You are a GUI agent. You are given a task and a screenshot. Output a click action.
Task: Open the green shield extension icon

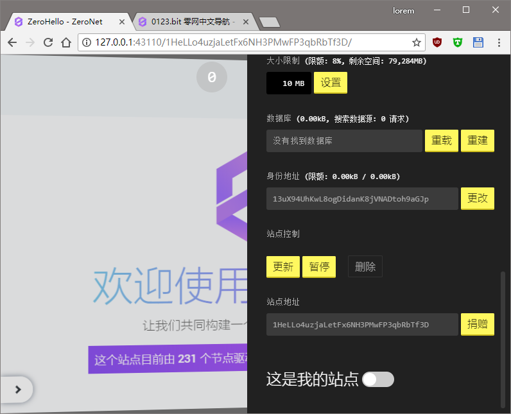click(x=458, y=42)
